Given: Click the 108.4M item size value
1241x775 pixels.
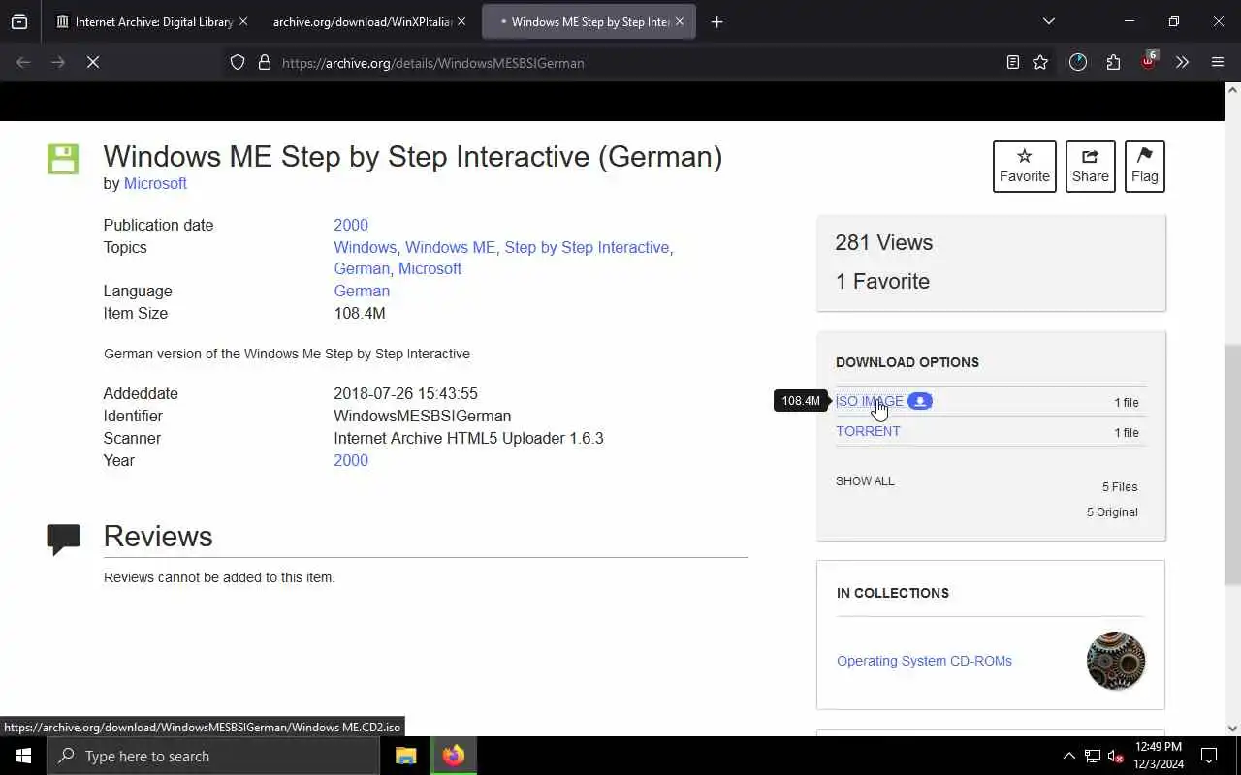Looking at the screenshot, I should click(360, 313).
